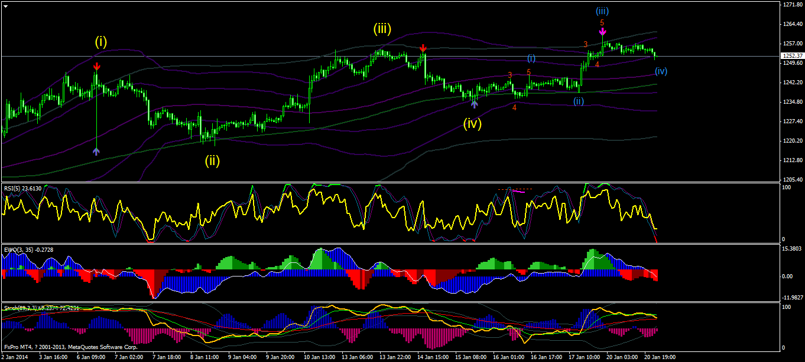Click the 2 Jan 2014 date label
The width and height of the screenshot is (805, 362).
tap(16, 357)
